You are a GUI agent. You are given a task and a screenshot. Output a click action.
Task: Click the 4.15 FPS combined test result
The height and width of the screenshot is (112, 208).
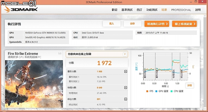tap(101, 105)
